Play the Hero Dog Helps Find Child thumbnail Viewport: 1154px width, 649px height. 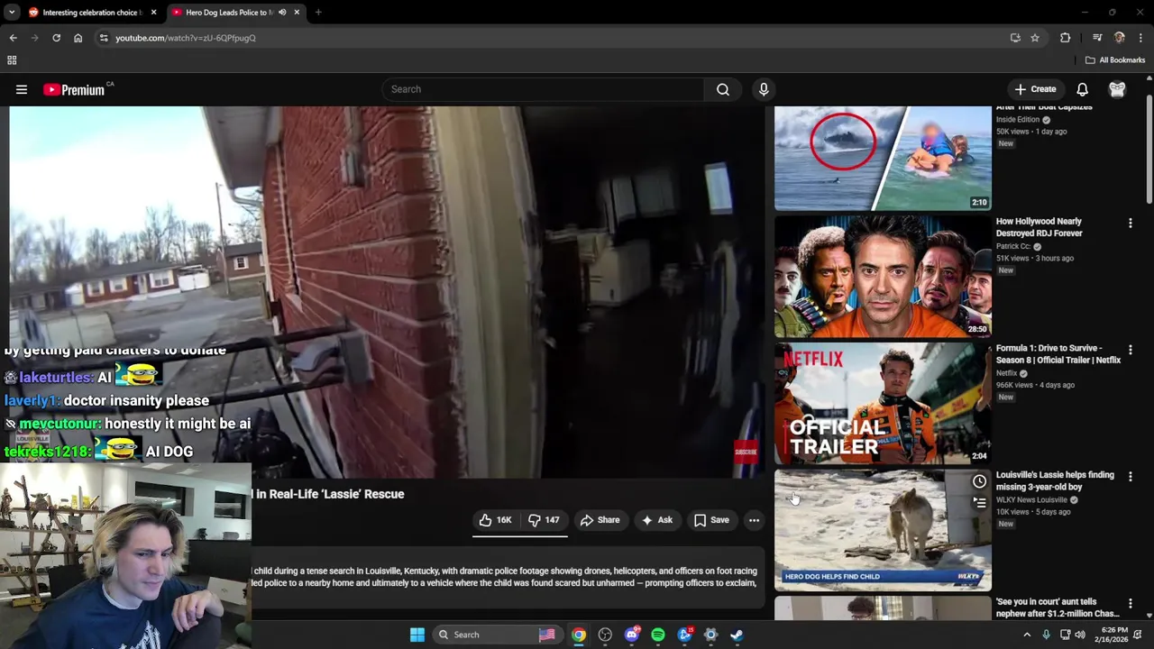(883, 530)
